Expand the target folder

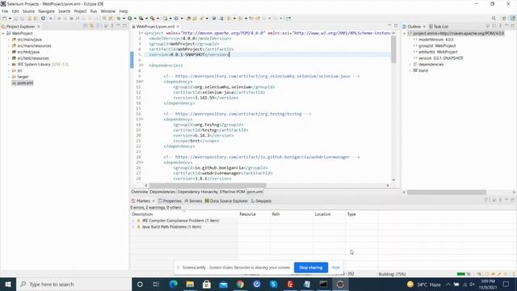[9, 77]
